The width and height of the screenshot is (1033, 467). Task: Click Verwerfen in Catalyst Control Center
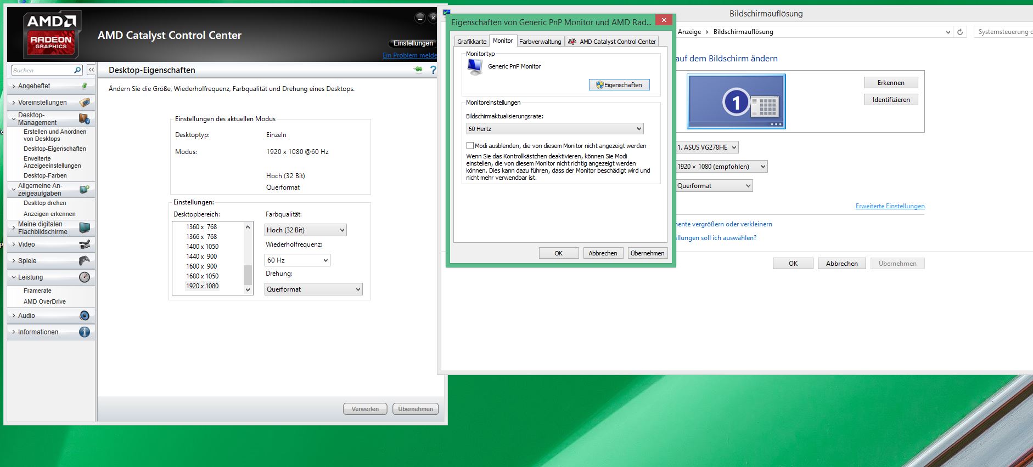[365, 409]
